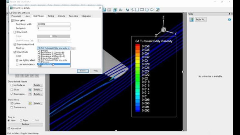Screen dimensions: 240x135
Task: Toggle the Use translucency checkbox
Action: [17, 64]
